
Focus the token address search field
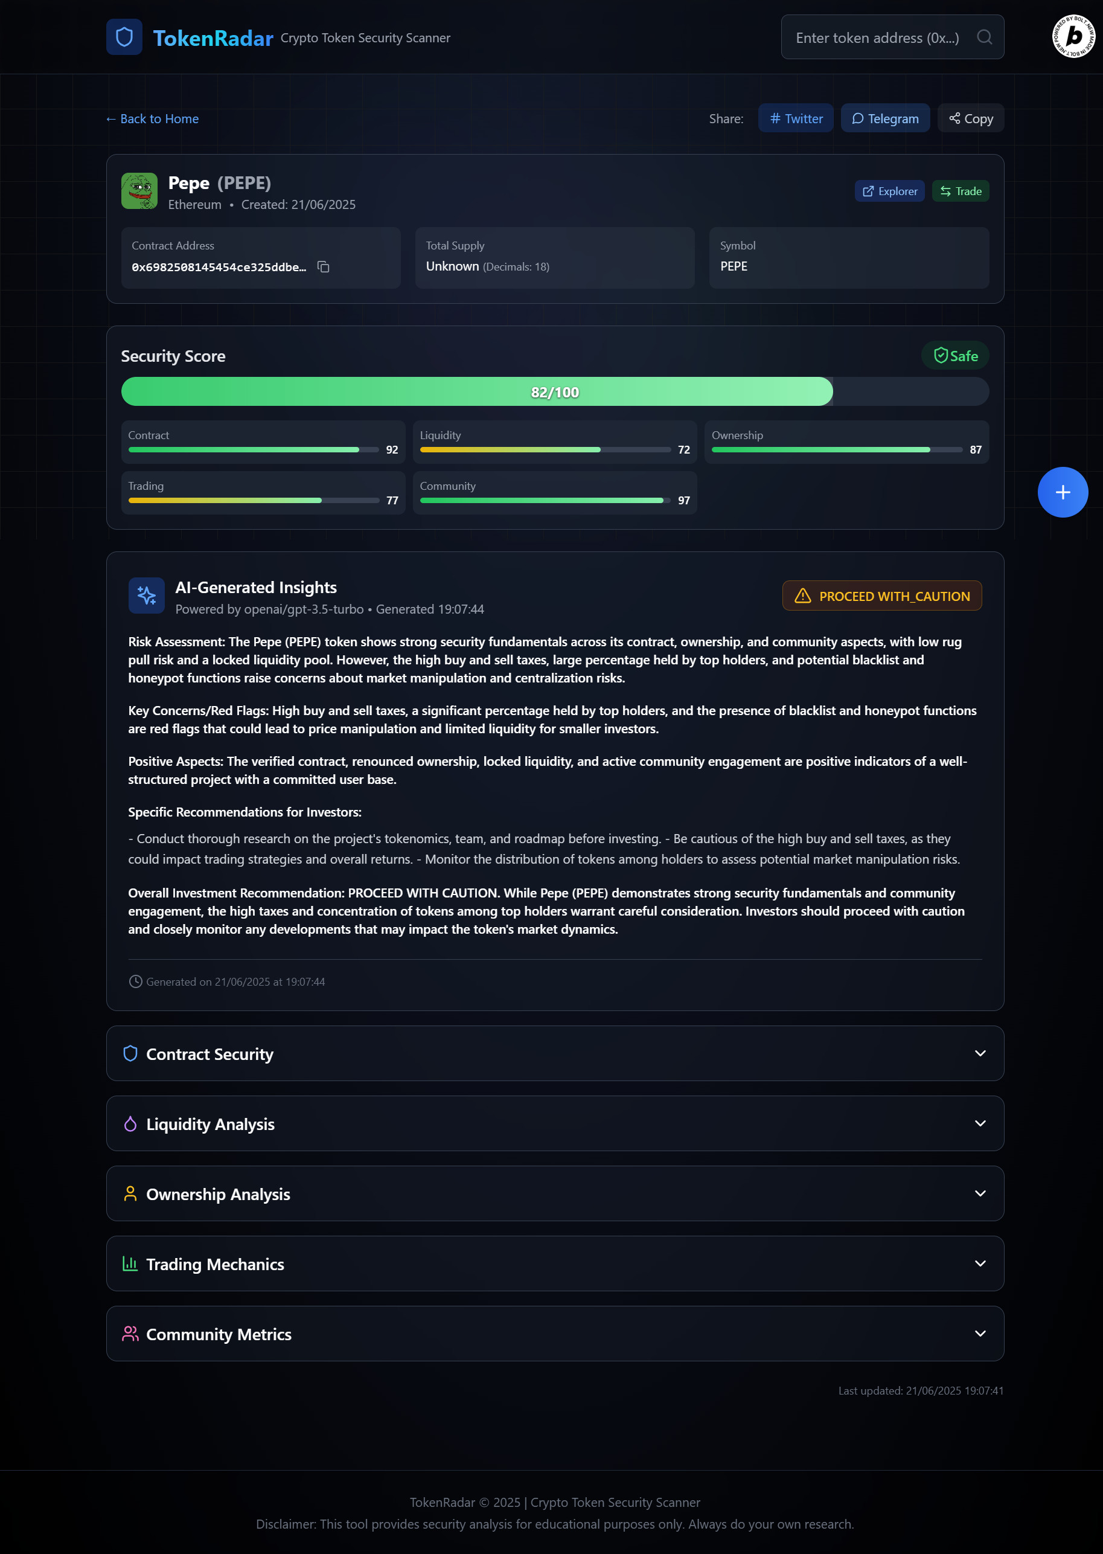coord(892,37)
